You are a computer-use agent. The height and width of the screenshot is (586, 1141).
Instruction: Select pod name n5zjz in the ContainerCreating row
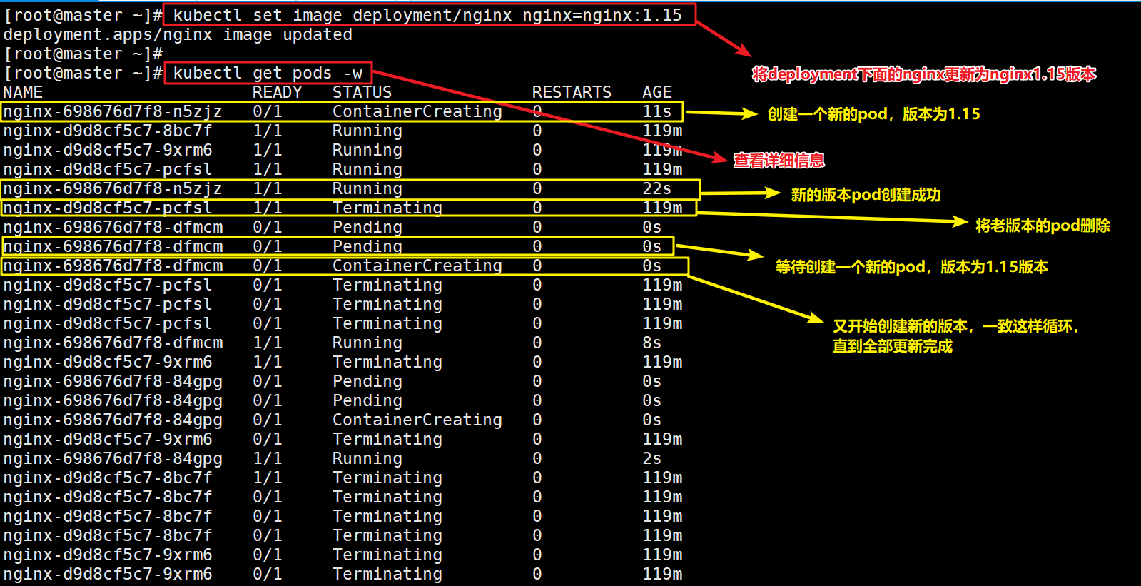113,111
